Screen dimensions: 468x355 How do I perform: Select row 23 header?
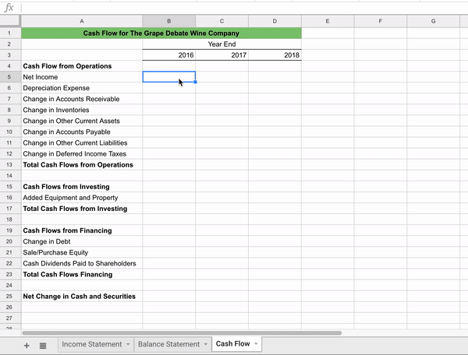tap(10, 274)
